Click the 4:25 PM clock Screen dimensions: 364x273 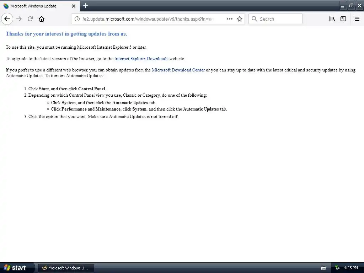coord(351,268)
